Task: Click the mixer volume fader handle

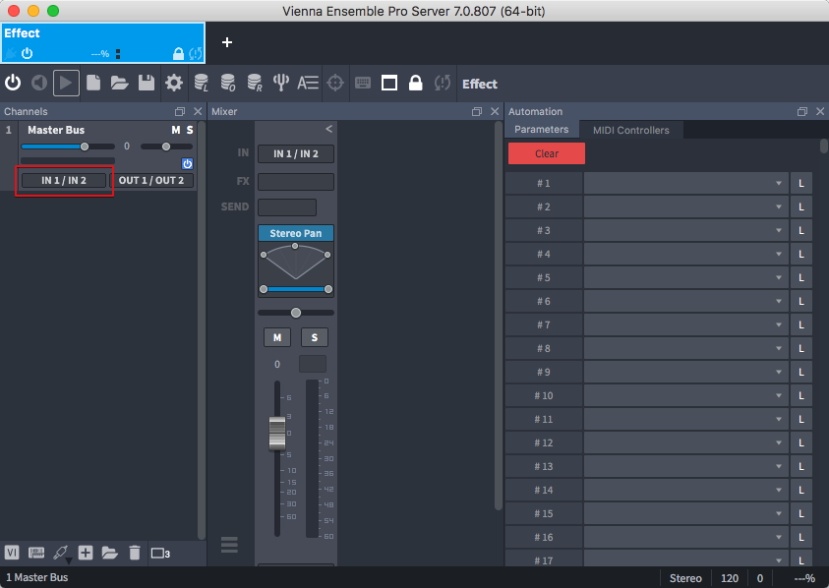Action: click(x=277, y=434)
